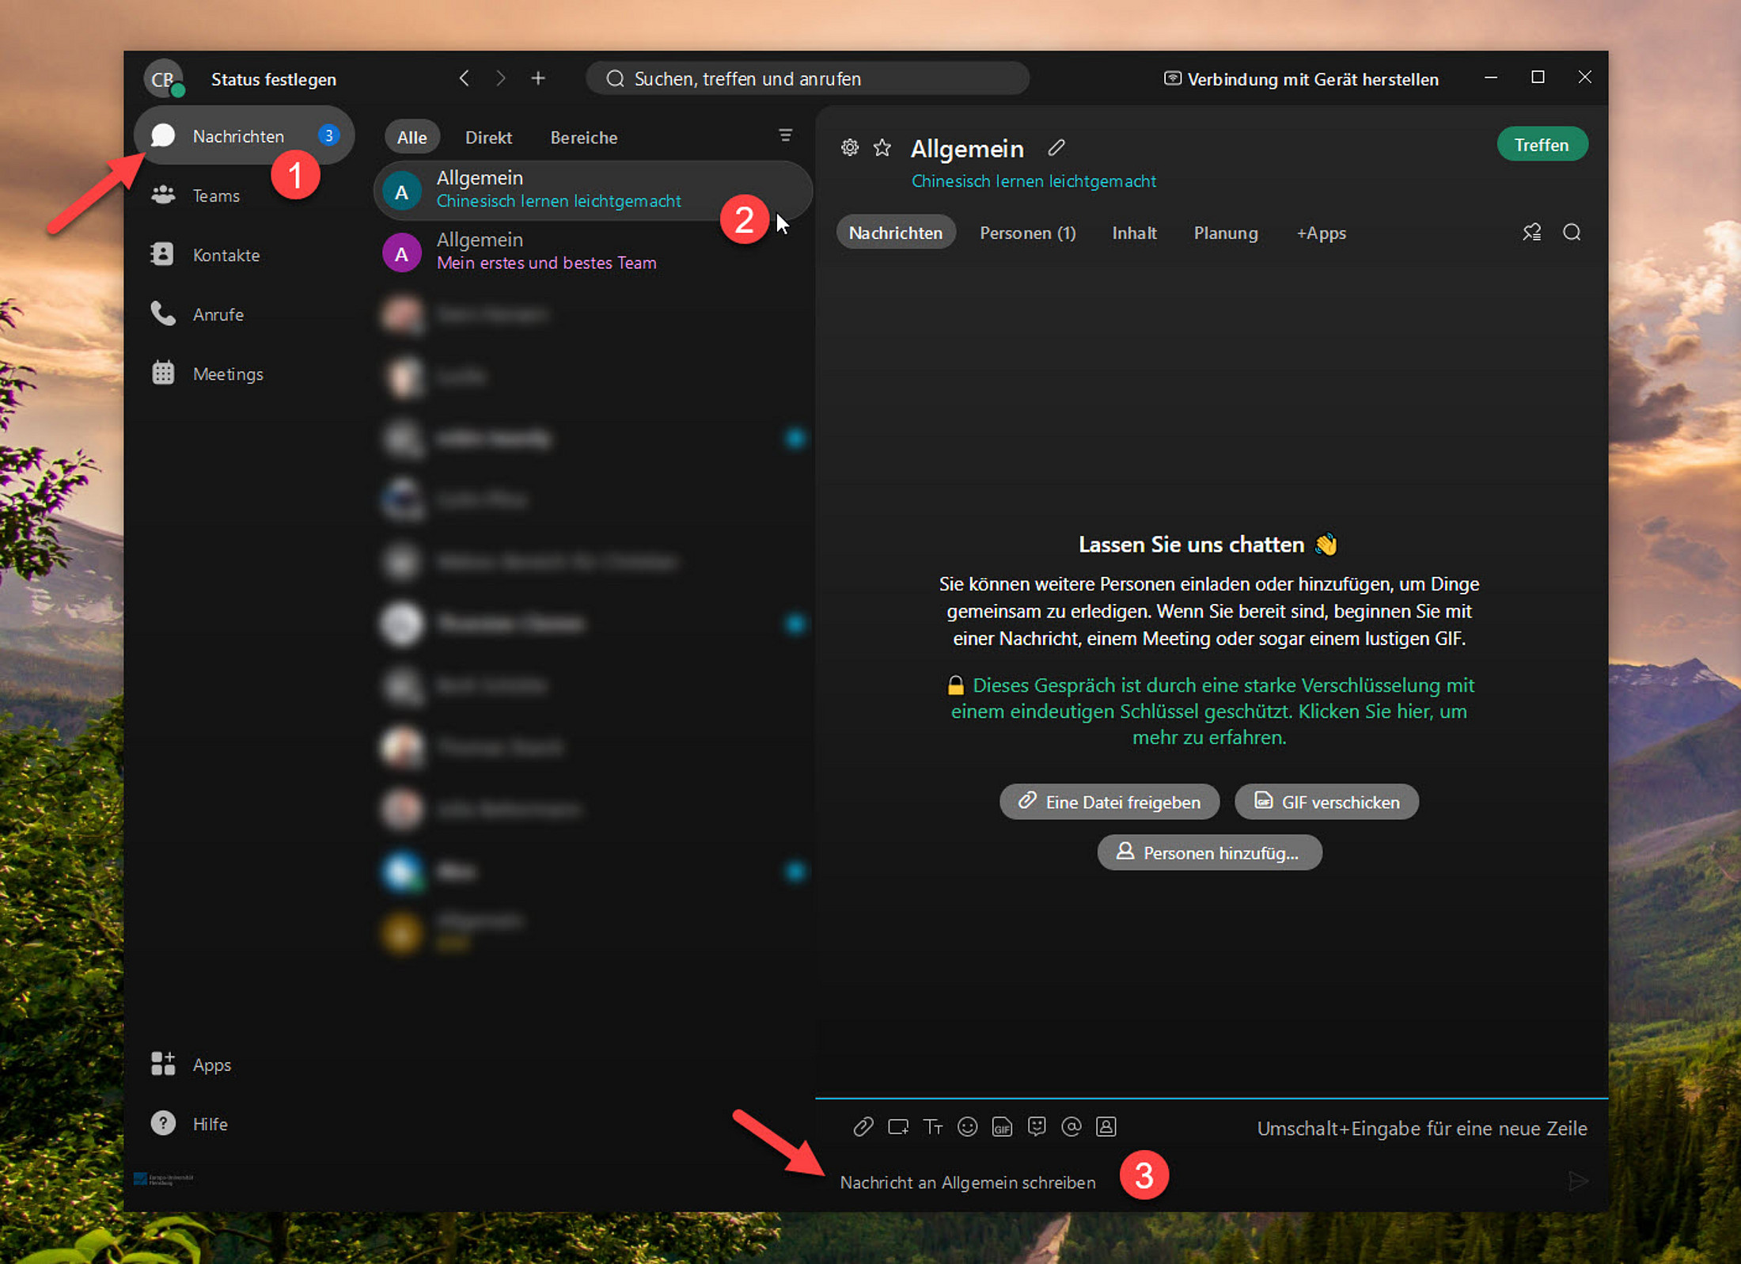
Task: Toggle text formatting (Tt) icon
Action: (933, 1127)
